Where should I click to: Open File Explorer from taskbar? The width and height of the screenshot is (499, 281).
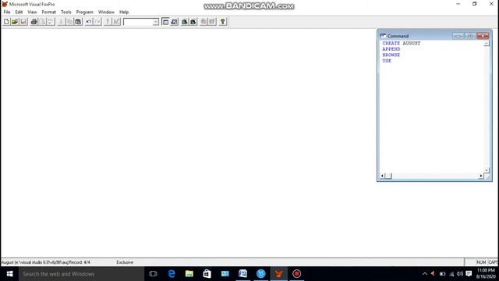(x=189, y=274)
